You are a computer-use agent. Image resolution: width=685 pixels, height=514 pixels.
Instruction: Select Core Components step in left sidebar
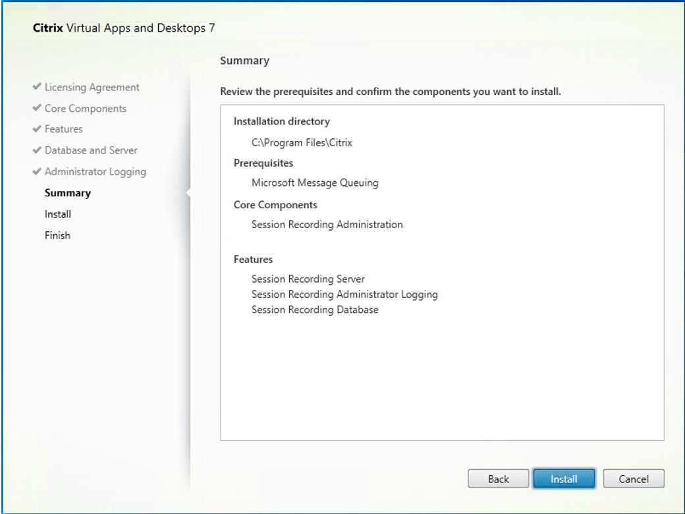click(x=85, y=108)
